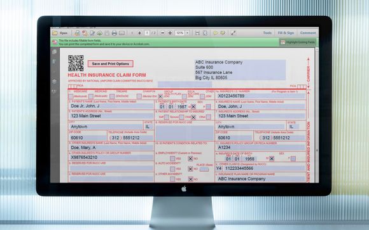Click the add sticky note icon

point(215,33)
